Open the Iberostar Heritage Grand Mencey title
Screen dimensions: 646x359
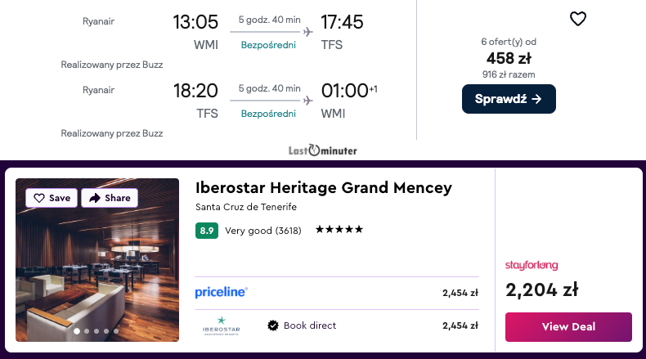323,188
